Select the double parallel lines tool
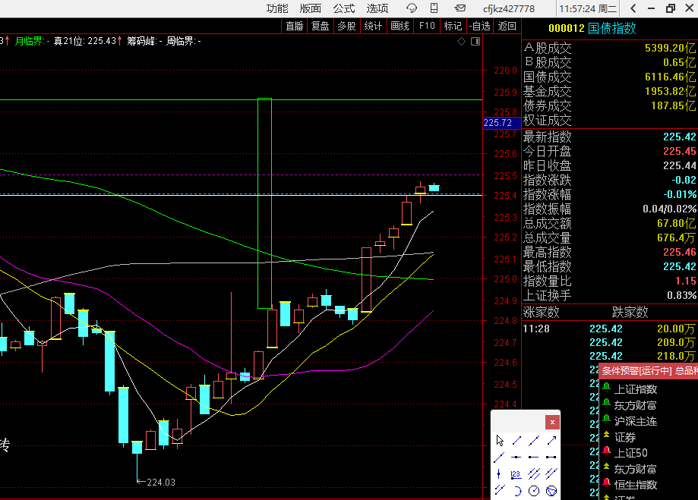 [551, 473]
